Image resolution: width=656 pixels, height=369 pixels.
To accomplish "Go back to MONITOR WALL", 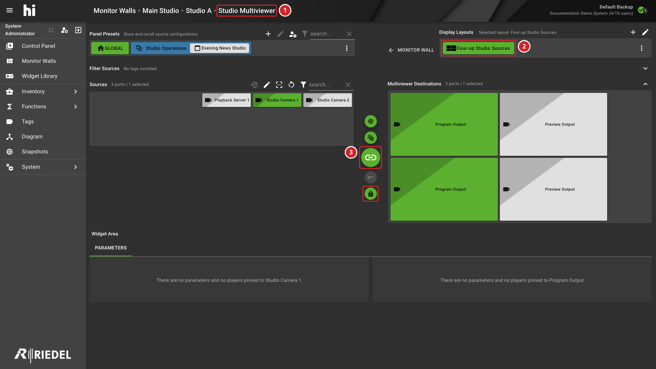I will click(411, 50).
